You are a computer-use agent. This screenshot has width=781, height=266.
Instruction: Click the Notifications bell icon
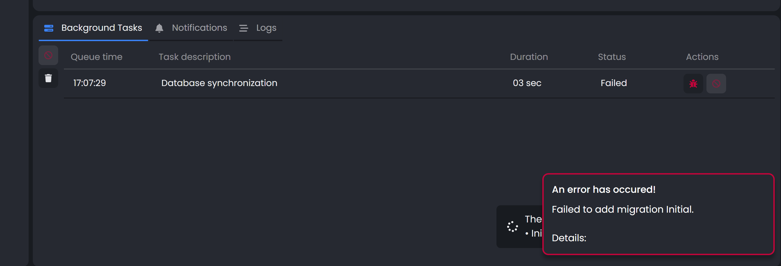(x=159, y=28)
